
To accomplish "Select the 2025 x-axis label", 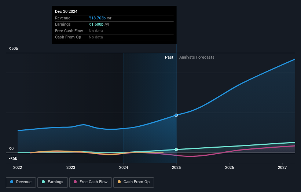I will (x=176, y=167).
